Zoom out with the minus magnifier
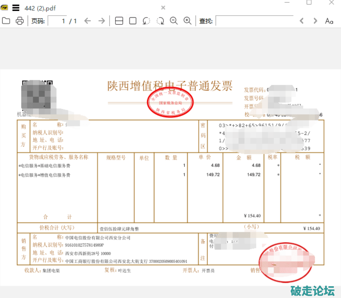The image size is (341, 298). 174,21
